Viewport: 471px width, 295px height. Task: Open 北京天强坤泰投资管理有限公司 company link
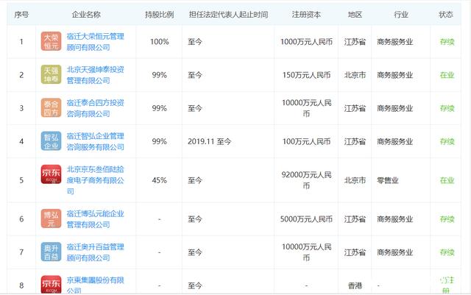tap(95, 75)
